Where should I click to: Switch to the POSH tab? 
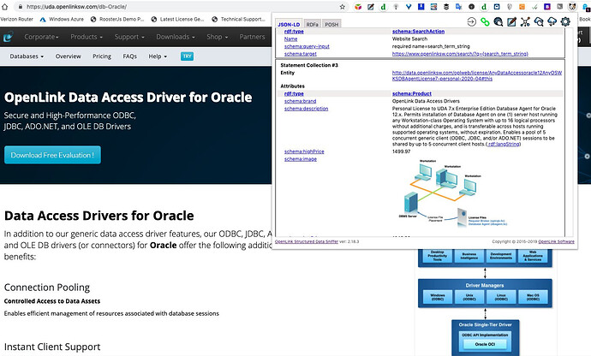[331, 25]
